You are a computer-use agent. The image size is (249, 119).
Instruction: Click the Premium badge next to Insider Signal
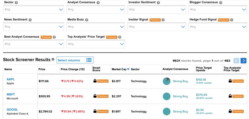(x=155, y=20)
